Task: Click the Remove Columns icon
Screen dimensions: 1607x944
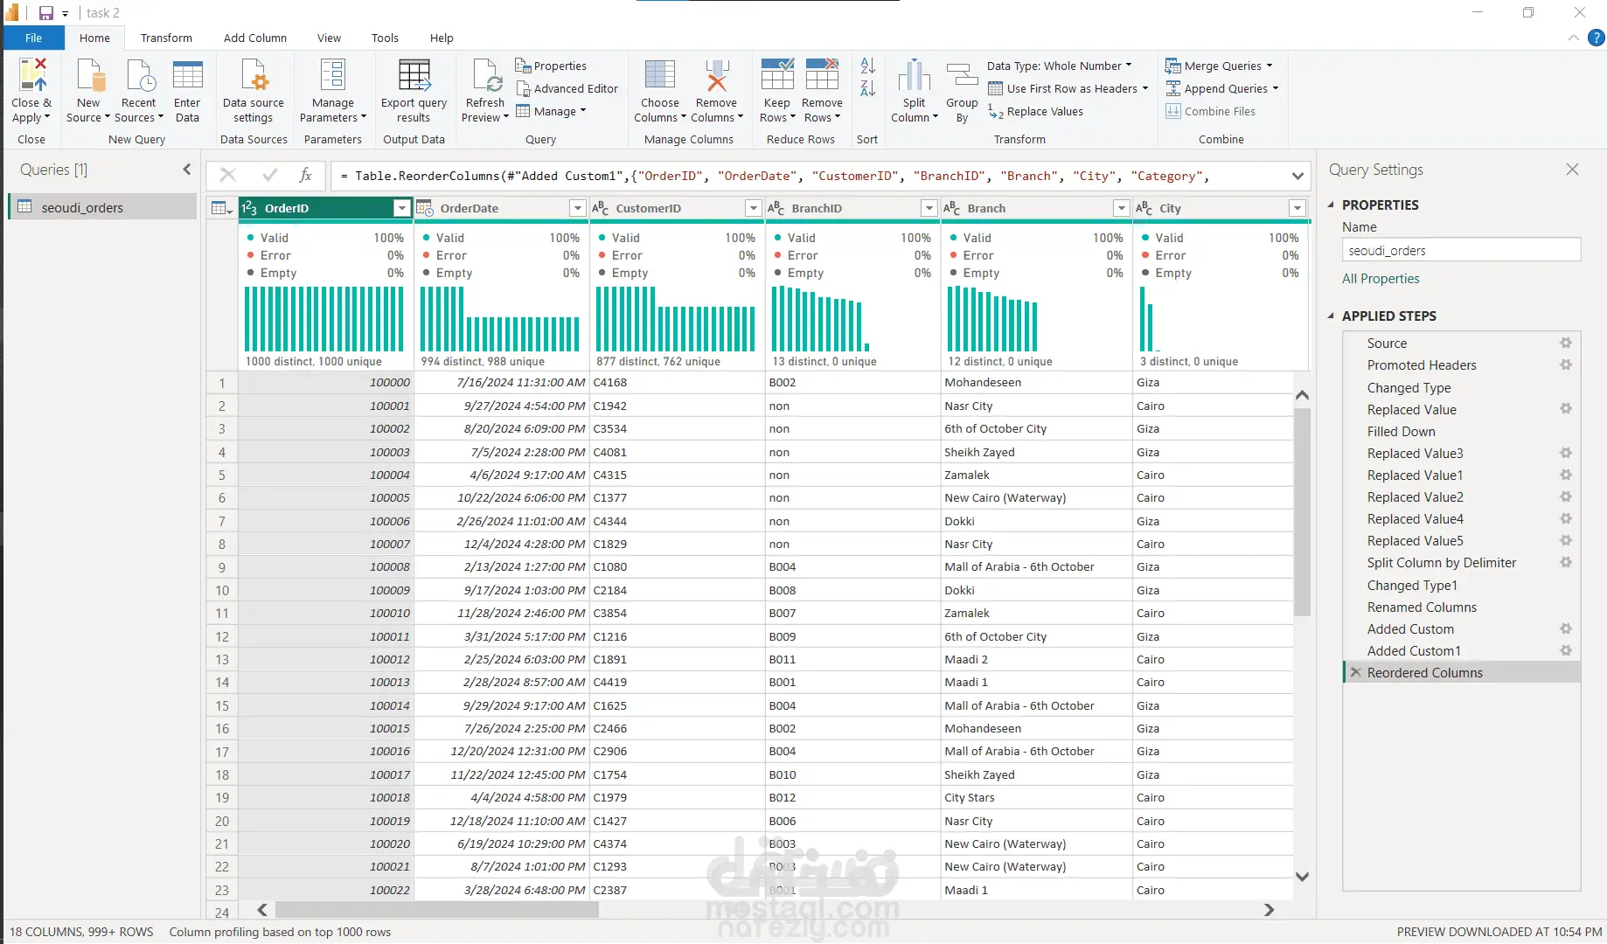Action: pyautogui.click(x=716, y=76)
